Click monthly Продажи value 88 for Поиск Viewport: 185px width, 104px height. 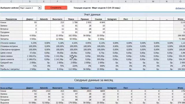coord(71,100)
